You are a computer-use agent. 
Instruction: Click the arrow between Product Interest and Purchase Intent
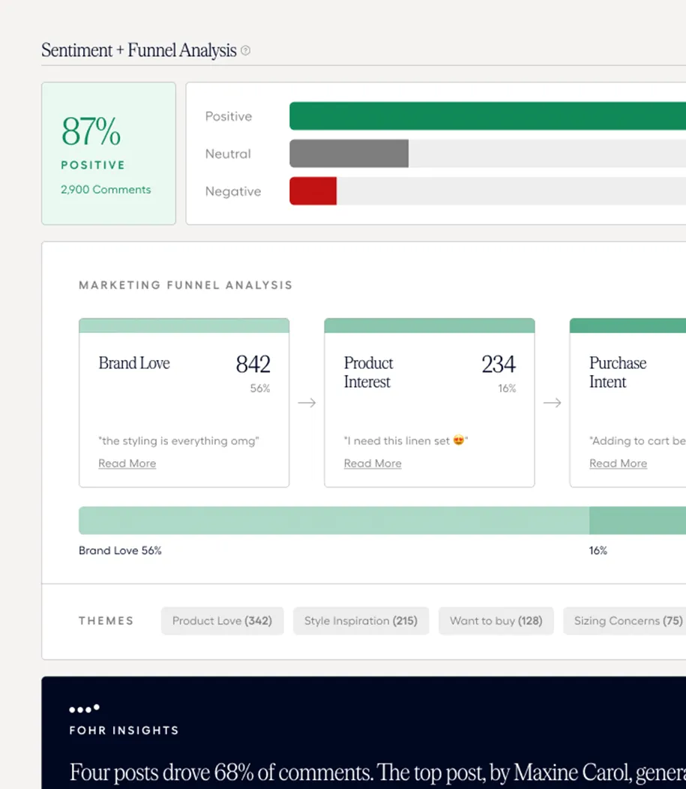(x=553, y=403)
